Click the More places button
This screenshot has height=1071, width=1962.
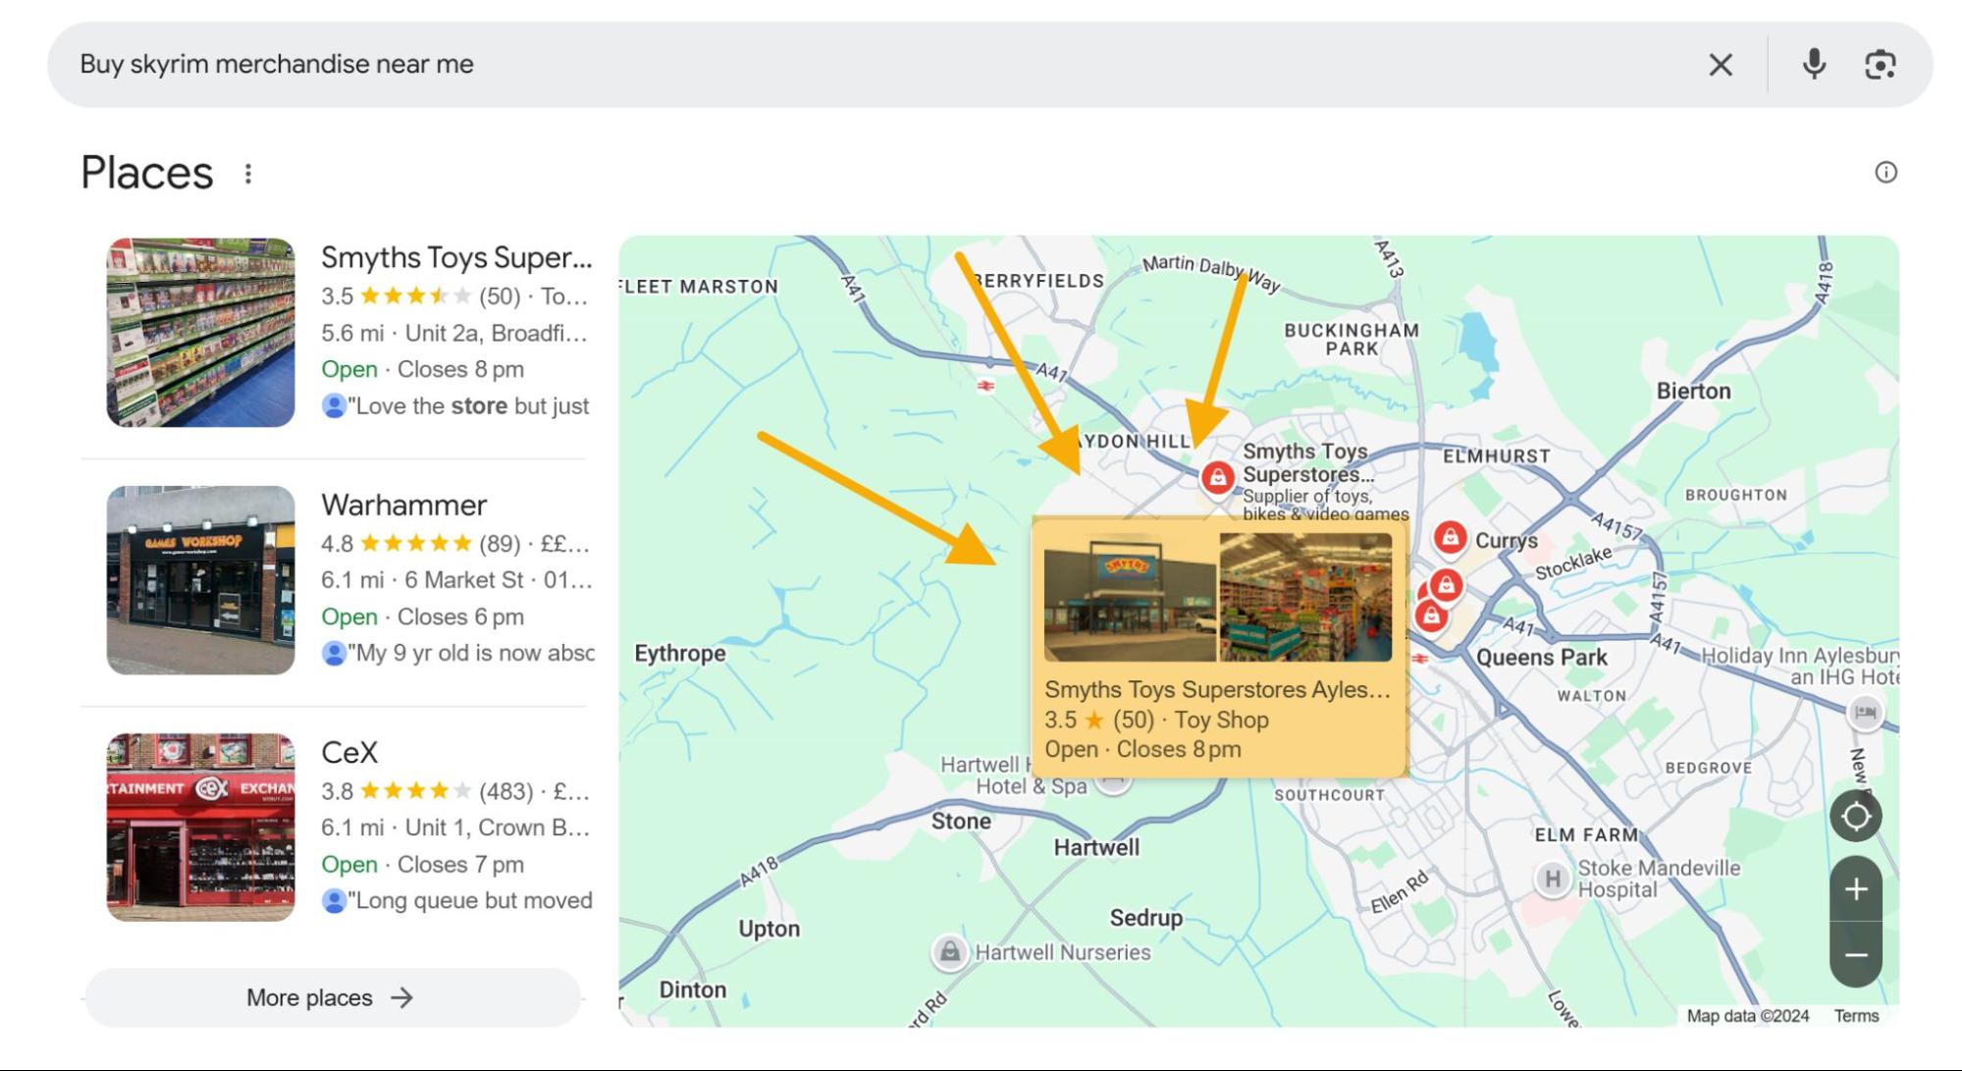[332, 997]
